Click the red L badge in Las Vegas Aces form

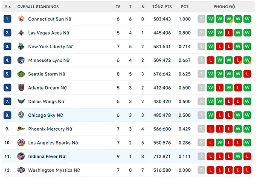229,33
